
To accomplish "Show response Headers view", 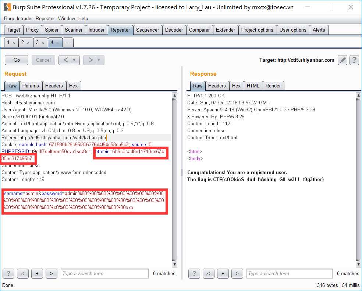I will coord(217,86).
